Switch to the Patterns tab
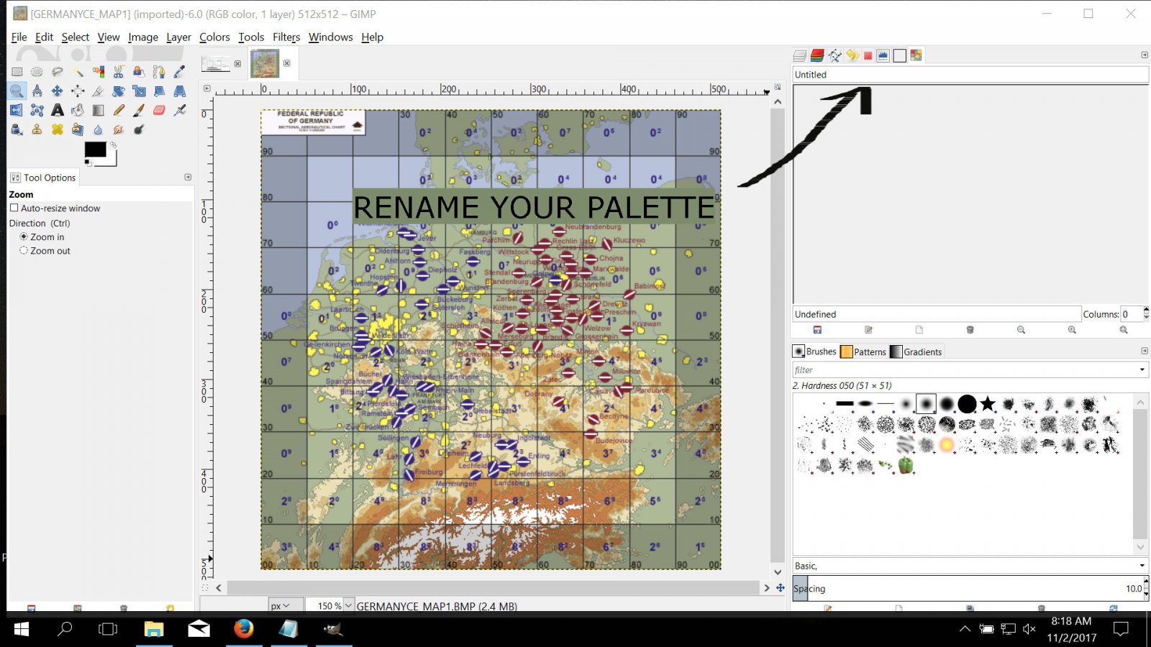The width and height of the screenshot is (1151, 647). pos(864,352)
